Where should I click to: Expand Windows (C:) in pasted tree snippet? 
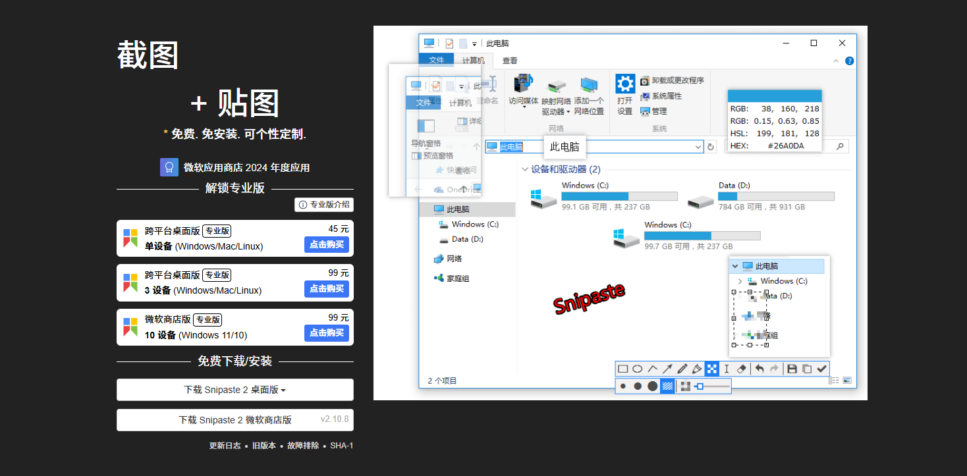(x=740, y=281)
